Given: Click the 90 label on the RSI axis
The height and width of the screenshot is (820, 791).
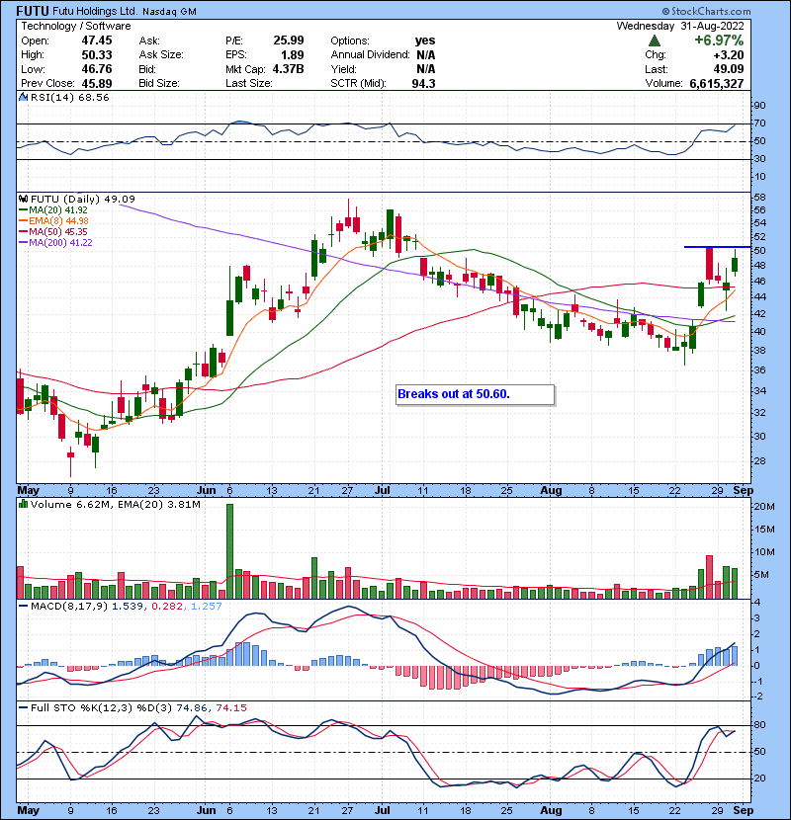Looking at the screenshot, I should pyautogui.click(x=759, y=106).
